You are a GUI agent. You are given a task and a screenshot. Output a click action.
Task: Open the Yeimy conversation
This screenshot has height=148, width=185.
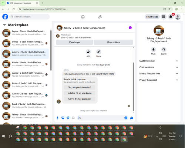[x=25, y=116]
